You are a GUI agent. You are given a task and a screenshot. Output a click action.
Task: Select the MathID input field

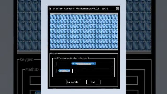[x=83, y=64]
